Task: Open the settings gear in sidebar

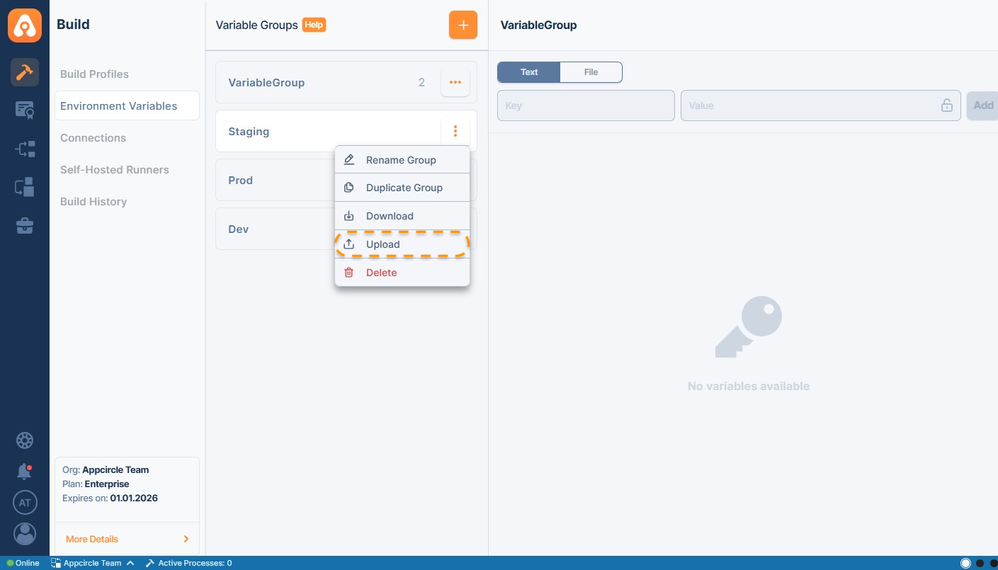Action: tap(25, 440)
